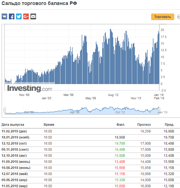The height and width of the screenshot is (188, 180).
Task: Share on Google Plus
Action: point(26,16)
